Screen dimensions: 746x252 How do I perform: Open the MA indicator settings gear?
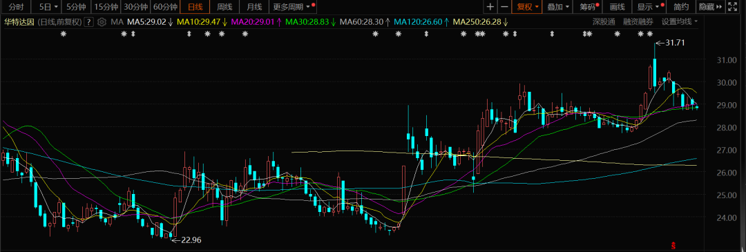tap(102, 22)
